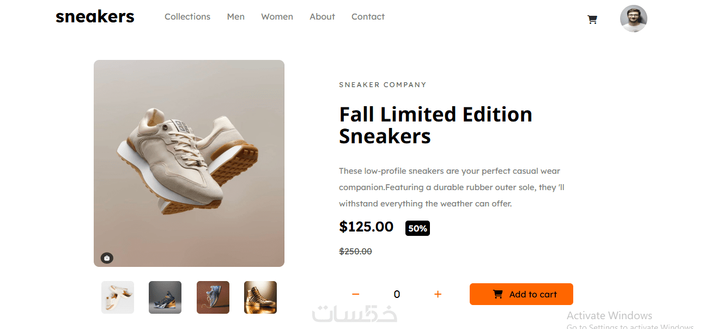Open the shopping cart icon in header
The height and width of the screenshot is (329, 710).
click(x=592, y=20)
